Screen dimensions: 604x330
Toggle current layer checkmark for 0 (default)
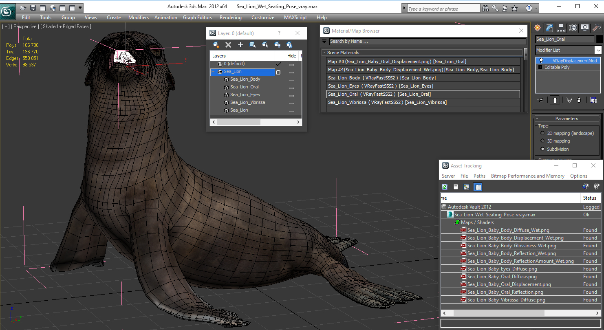pos(279,64)
